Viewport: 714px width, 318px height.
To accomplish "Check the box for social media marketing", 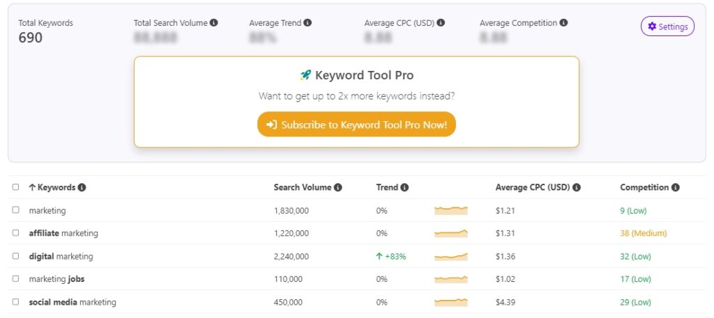I will (x=16, y=301).
